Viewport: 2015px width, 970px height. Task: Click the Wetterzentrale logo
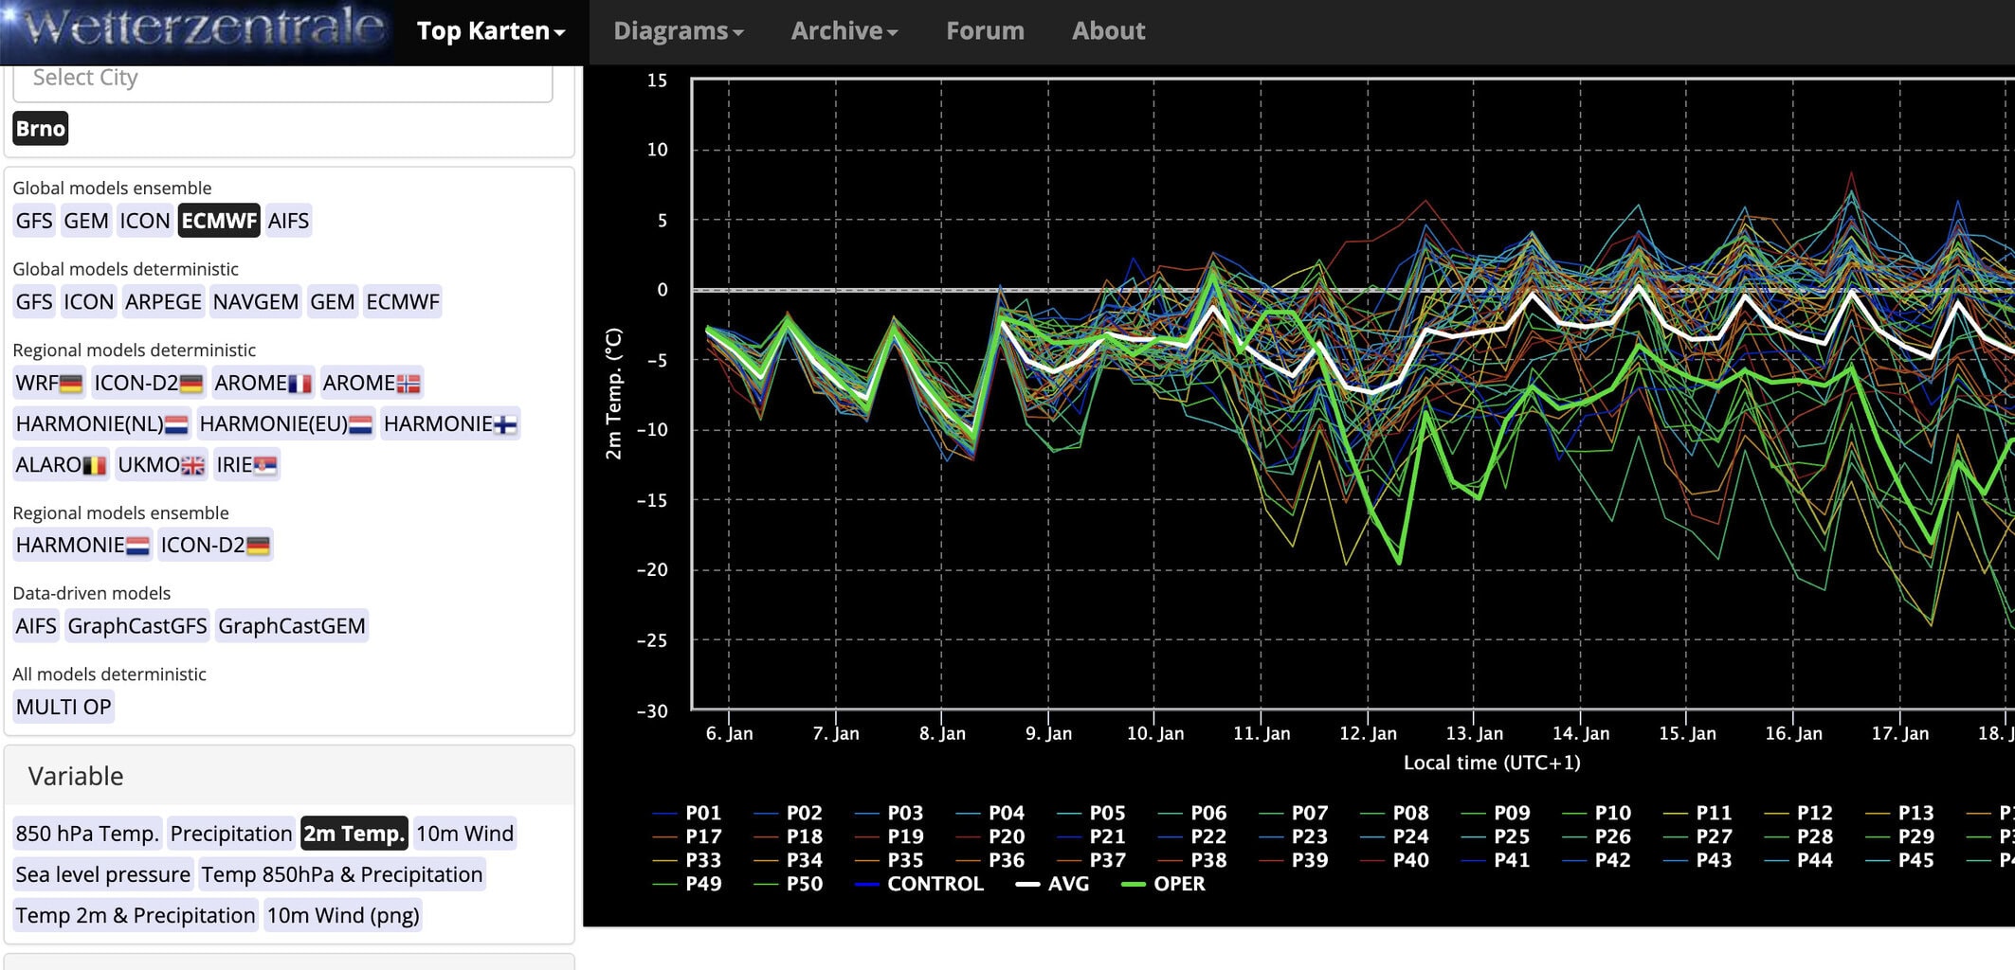(199, 30)
